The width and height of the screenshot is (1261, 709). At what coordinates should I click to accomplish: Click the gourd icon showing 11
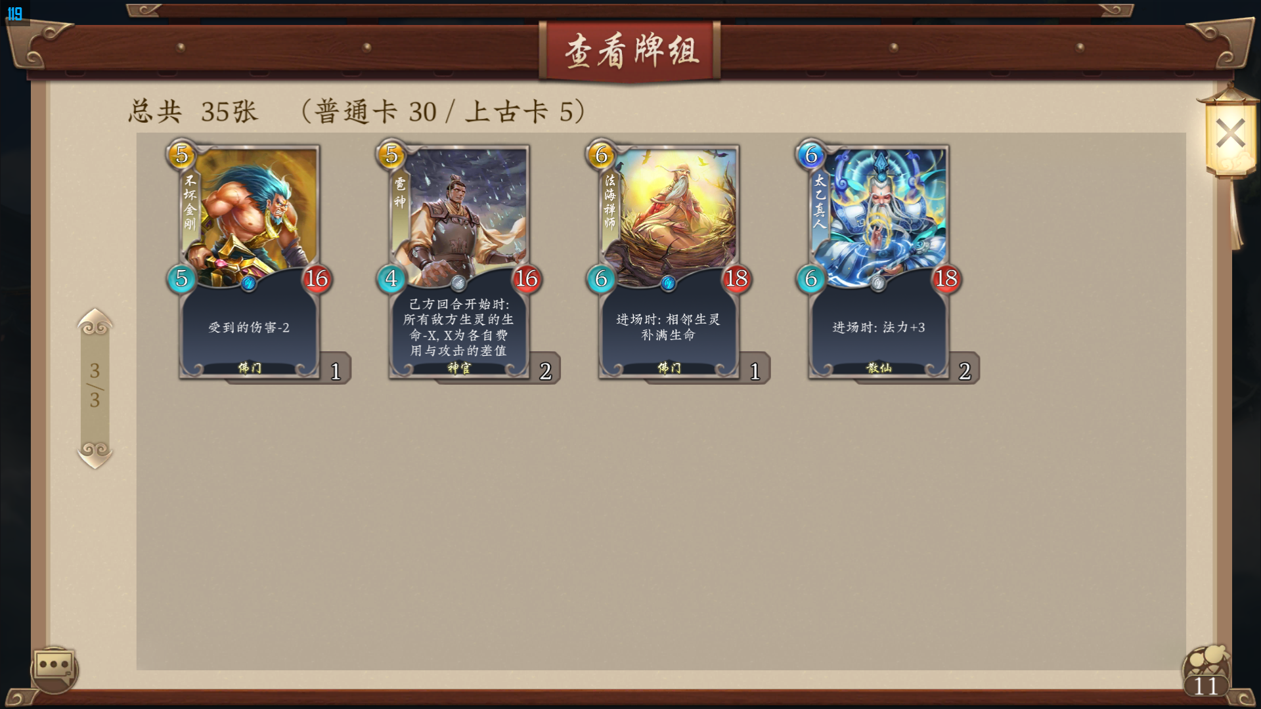click(1206, 671)
